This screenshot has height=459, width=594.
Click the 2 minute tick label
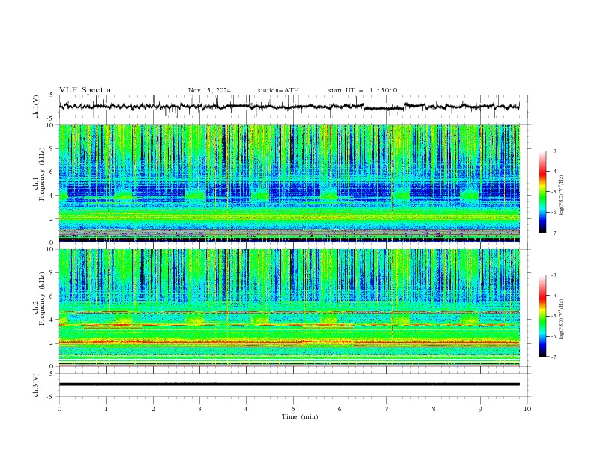(153, 409)
